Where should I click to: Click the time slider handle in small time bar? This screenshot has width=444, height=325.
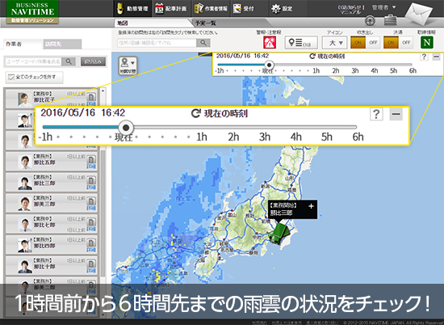click(269, 65)
